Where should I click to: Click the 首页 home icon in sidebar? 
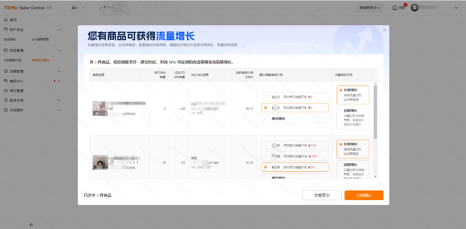(6, 20)
